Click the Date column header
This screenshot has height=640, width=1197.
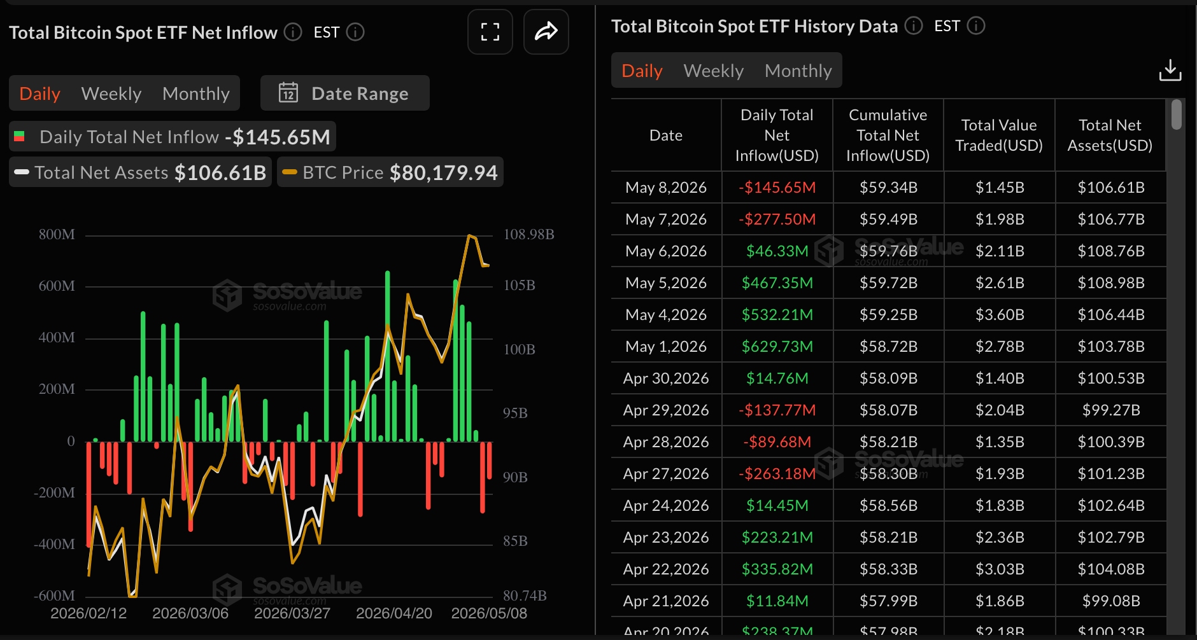pyautogui.click(x=666, y=135)
